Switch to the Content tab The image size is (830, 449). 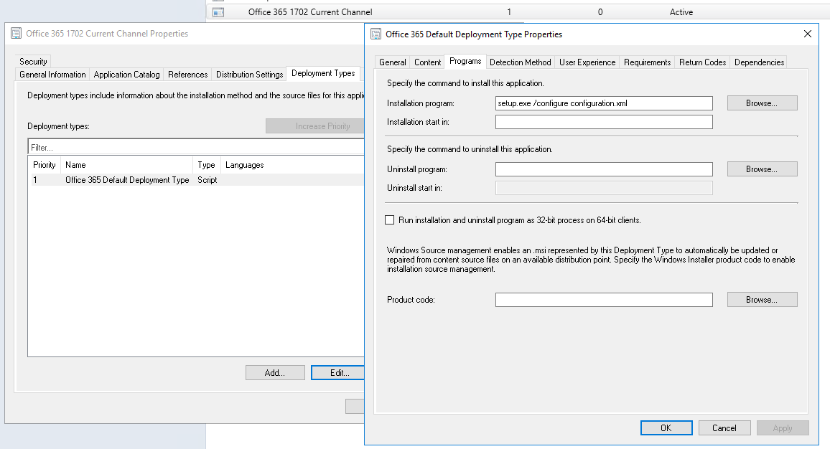click(428, 62)
